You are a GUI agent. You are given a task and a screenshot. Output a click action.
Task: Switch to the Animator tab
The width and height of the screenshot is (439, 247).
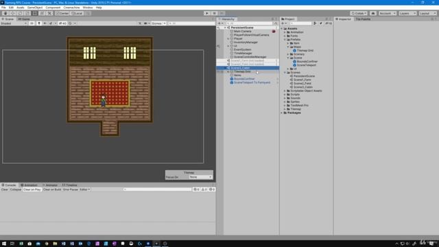[50, 185]
